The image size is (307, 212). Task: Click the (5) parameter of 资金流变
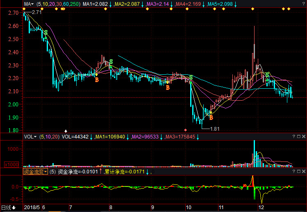pyautogui.click(x=52, y=172)
